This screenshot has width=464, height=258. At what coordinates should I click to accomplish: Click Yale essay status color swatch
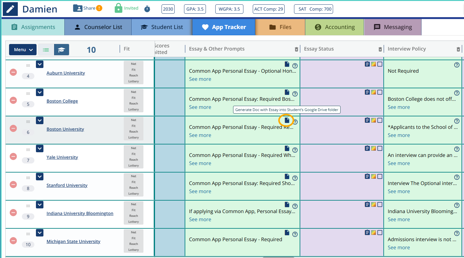373,148
